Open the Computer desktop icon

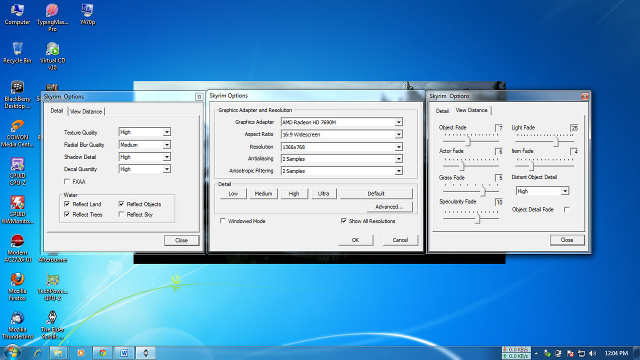[x=17, y=14]
